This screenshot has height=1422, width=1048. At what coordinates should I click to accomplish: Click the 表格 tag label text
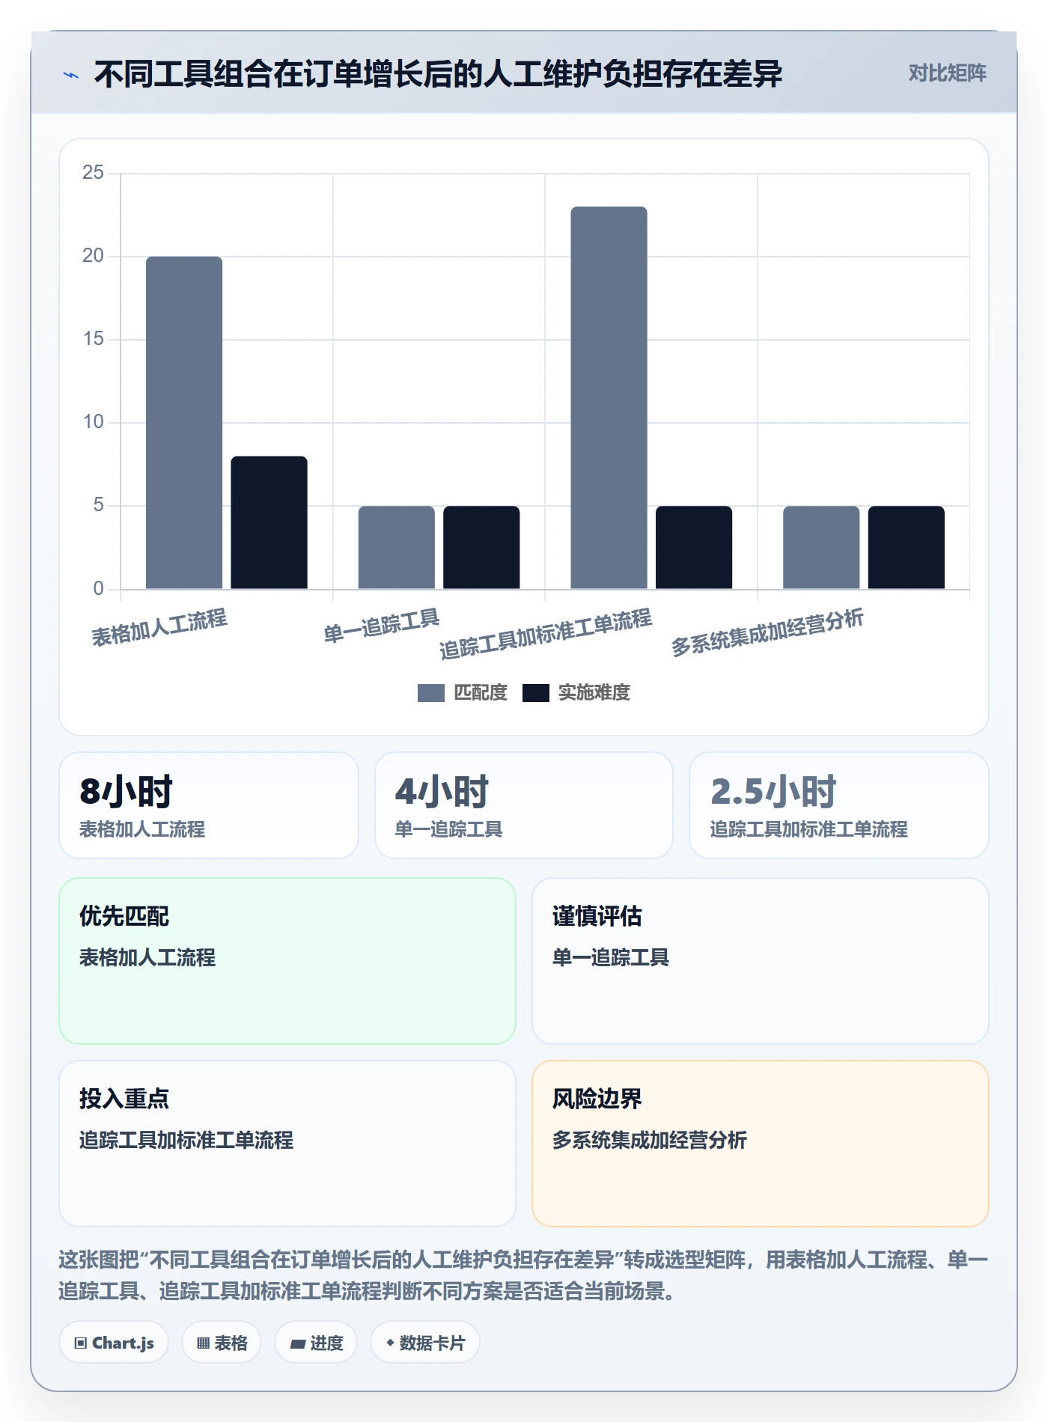point(231,1343)
